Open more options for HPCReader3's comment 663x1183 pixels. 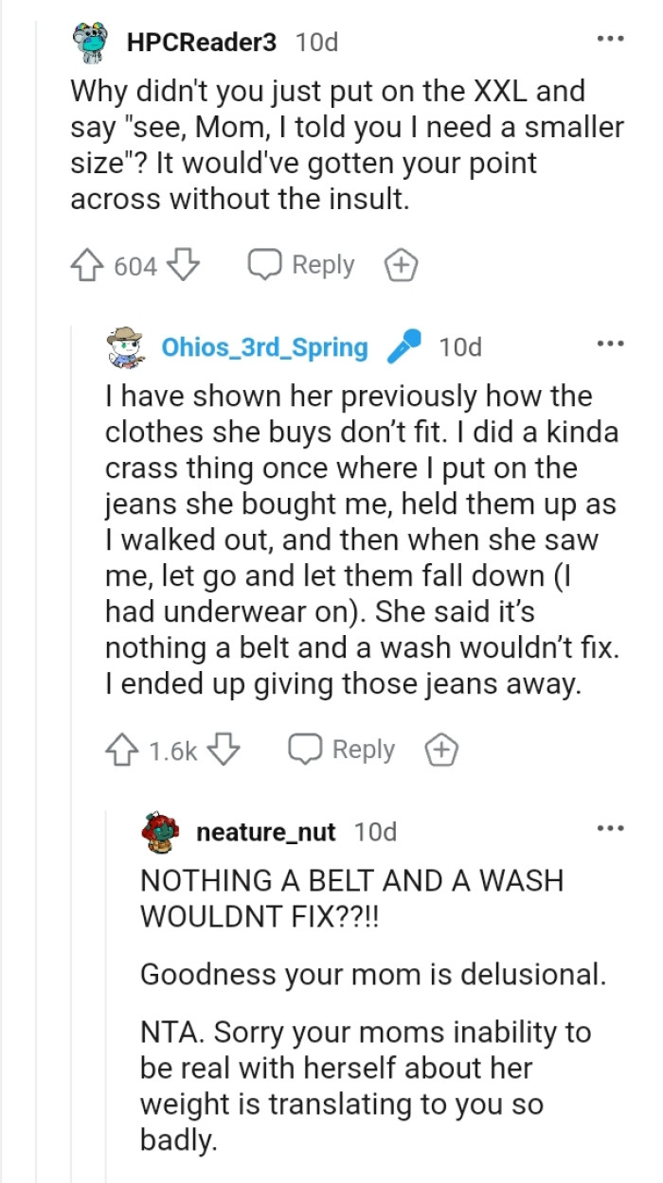(x=610, y=40)
